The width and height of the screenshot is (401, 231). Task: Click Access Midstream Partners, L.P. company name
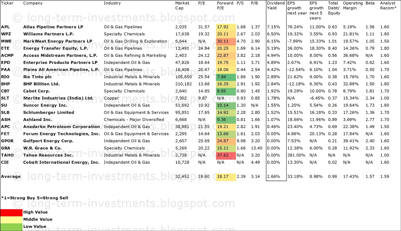[x=60, y=55]
